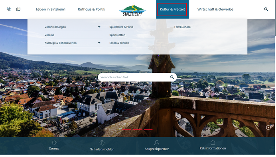The image size is (276, 157).
Task: Submit search with the search bar magnifier
Action: (172, 77)
